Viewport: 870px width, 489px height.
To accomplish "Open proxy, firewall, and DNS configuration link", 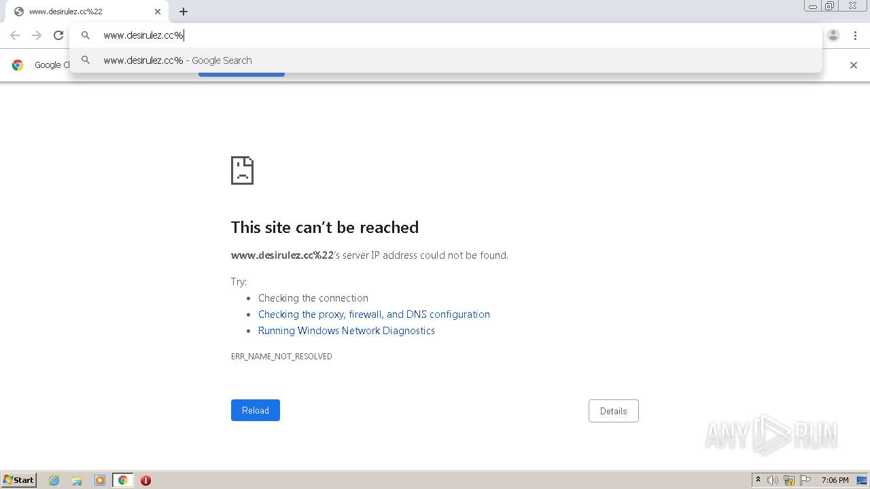I will (x=374, y=314).
